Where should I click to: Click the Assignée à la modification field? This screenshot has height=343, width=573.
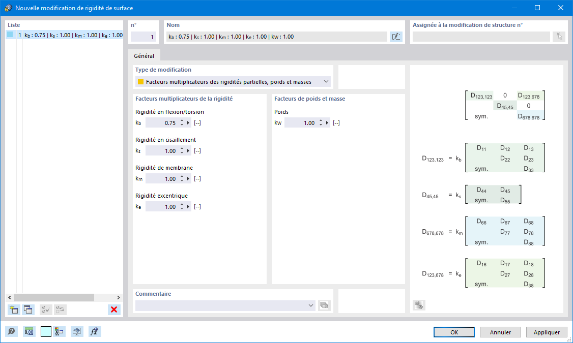[x=481, y=37]
